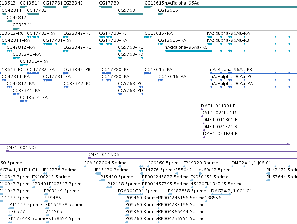297x224 pixels.
Task: Click the DME1-001N05 clone label
Action: pyautogui.click(x=21, y=148)
